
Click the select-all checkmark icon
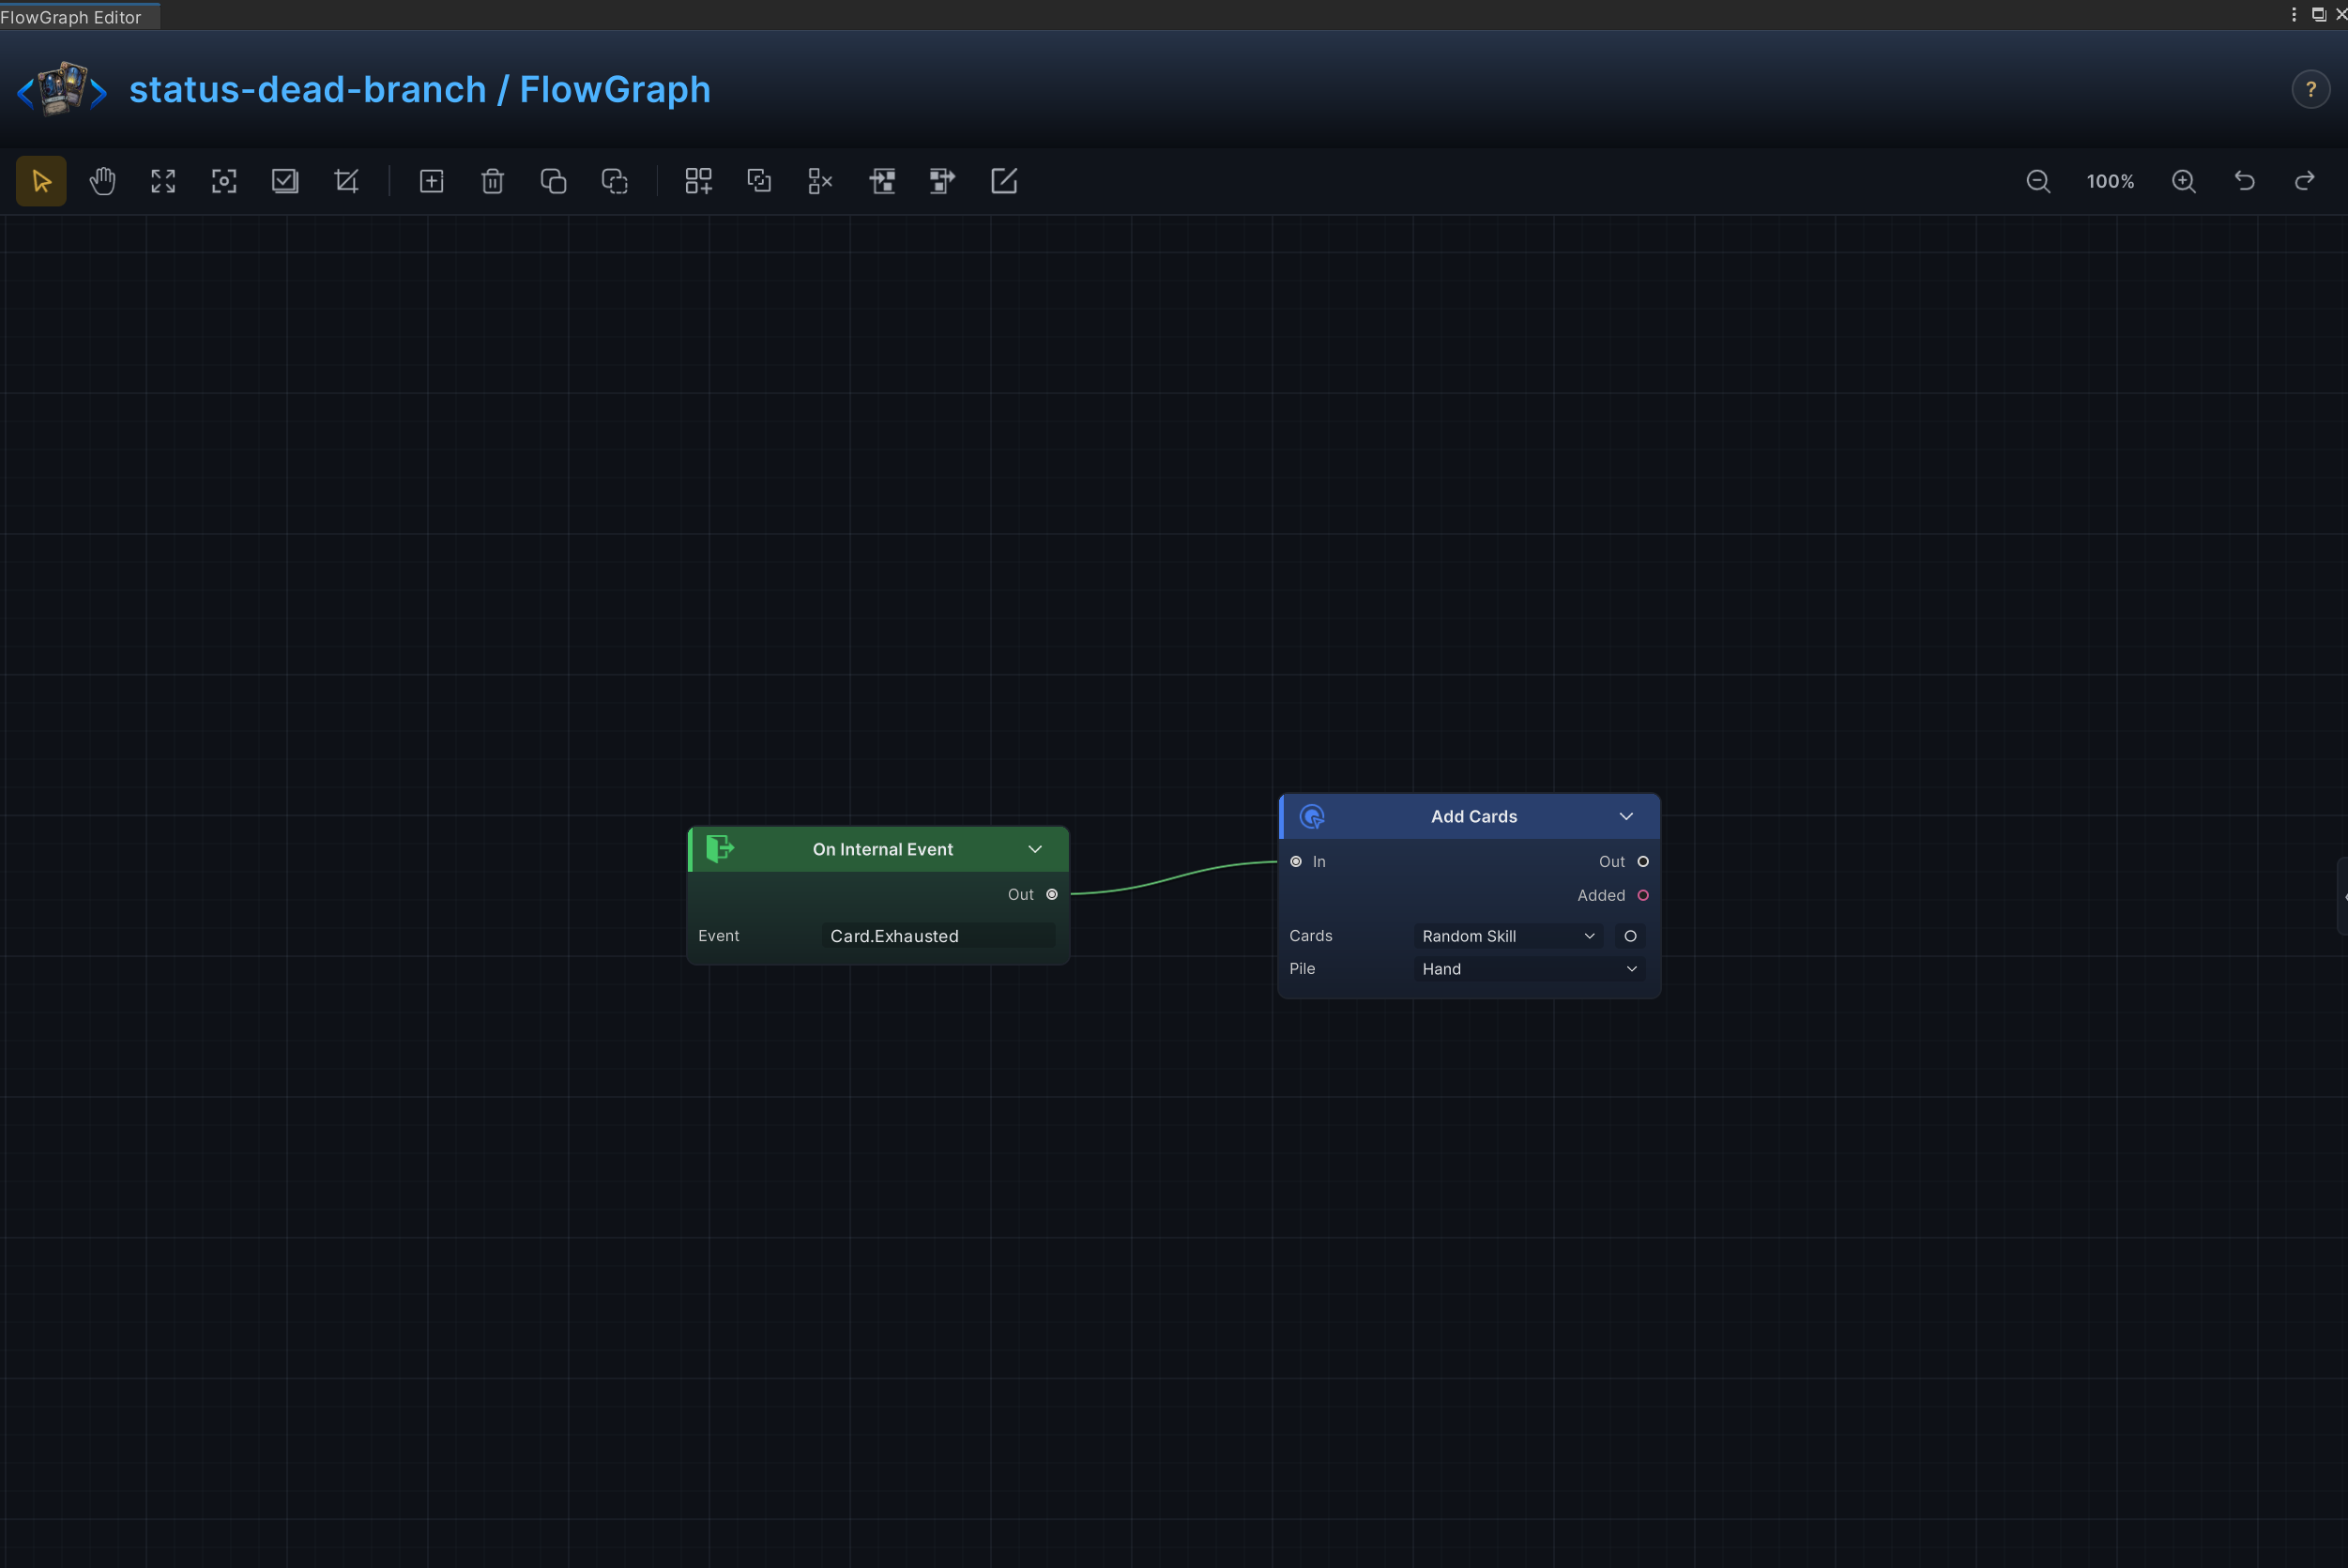285,181
